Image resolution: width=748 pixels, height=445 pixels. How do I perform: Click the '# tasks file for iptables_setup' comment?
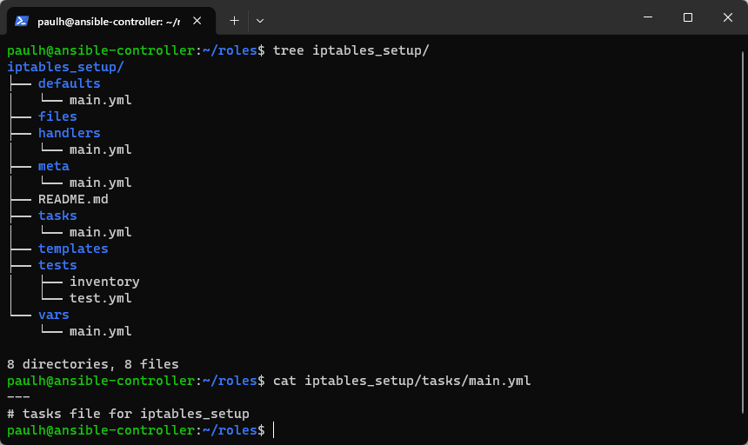coord(128,414)
